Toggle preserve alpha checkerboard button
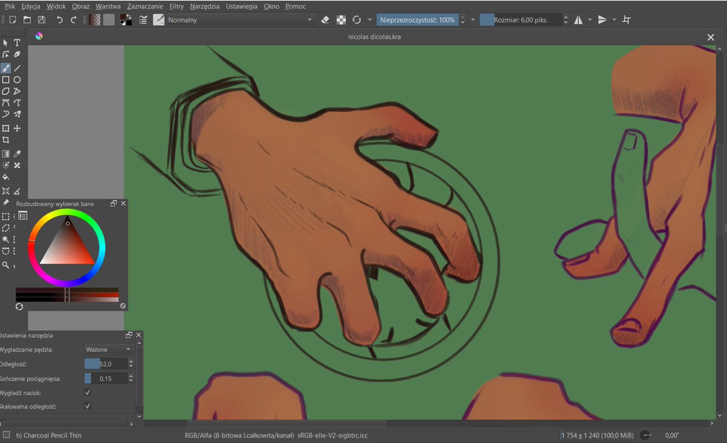This screenshot has width=727, height=443. click(341, 20)
